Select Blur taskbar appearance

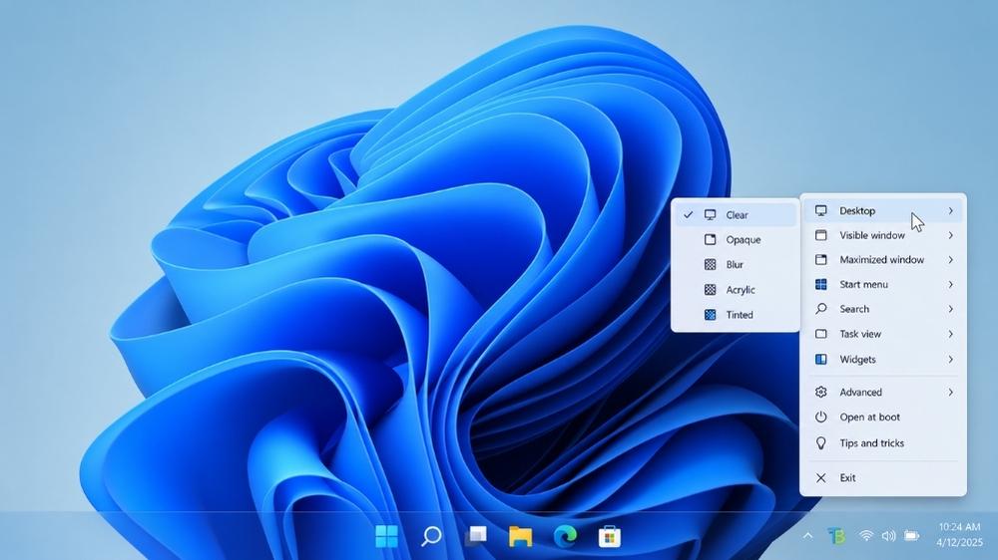click(736, 264)
